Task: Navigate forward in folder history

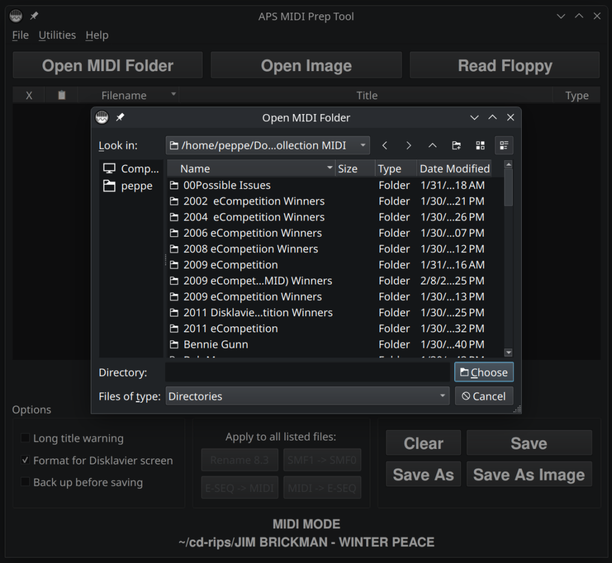Action: (x=408, y=145)
